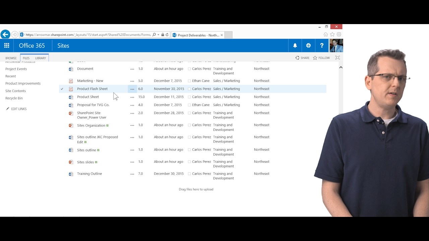Image resolution: width=429 pixels, height=241 pixels.
Task: Open the Office 365 app launcher
Action: 7,46
